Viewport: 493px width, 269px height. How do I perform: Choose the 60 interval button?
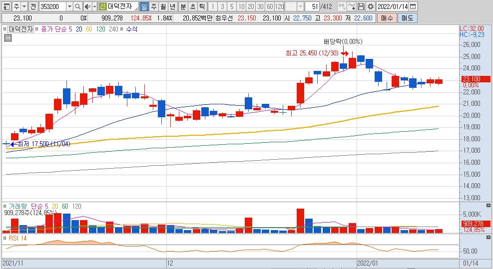270,6
